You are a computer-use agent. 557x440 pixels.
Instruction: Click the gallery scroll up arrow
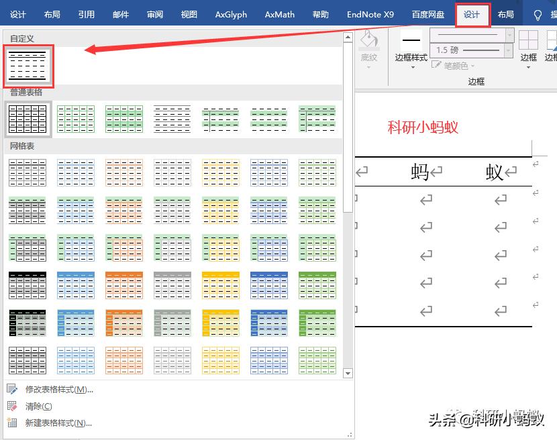348,37
